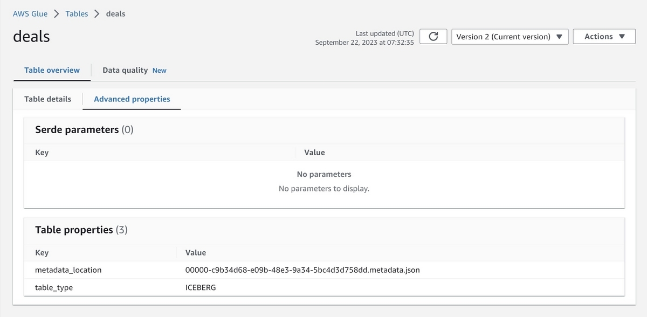Open the Version 2 (Current version) dropdown
This screenshot has height=317, width=647.
pos(509,37)
